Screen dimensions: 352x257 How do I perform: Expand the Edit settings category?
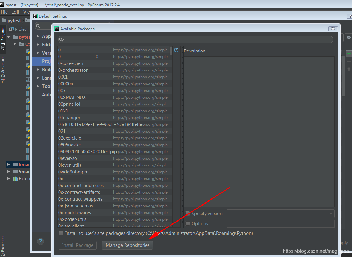click(38, 44)
